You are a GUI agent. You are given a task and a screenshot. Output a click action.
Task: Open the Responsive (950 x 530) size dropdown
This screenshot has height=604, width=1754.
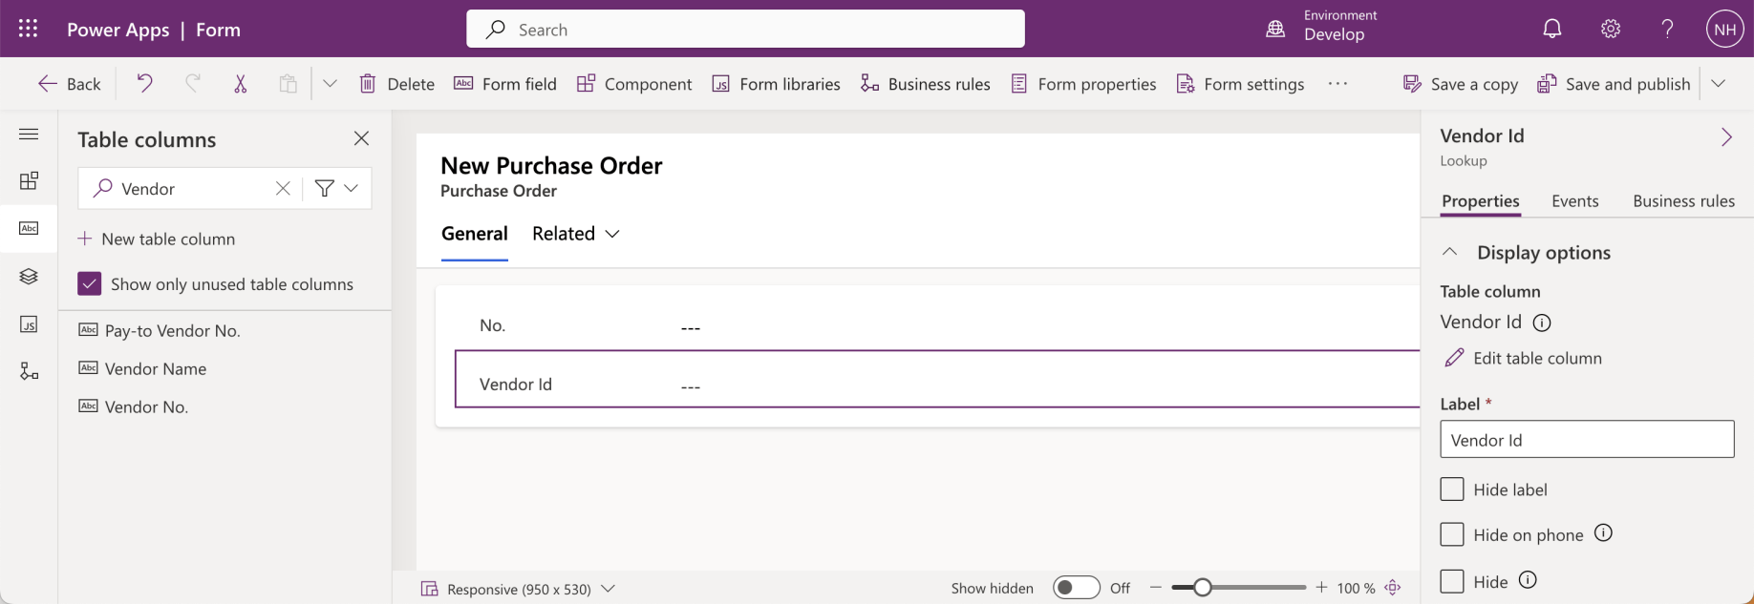pos(519,589)
